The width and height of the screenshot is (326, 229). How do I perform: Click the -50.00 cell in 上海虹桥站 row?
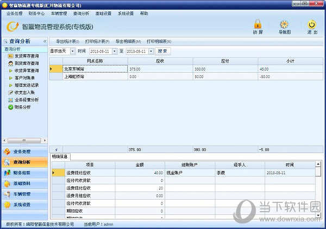(291, 77)
